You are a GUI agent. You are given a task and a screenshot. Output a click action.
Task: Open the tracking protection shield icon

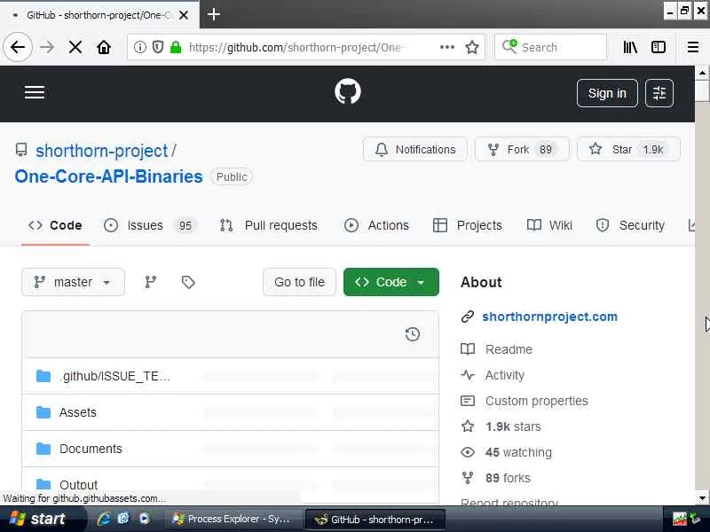pos(158,47)
